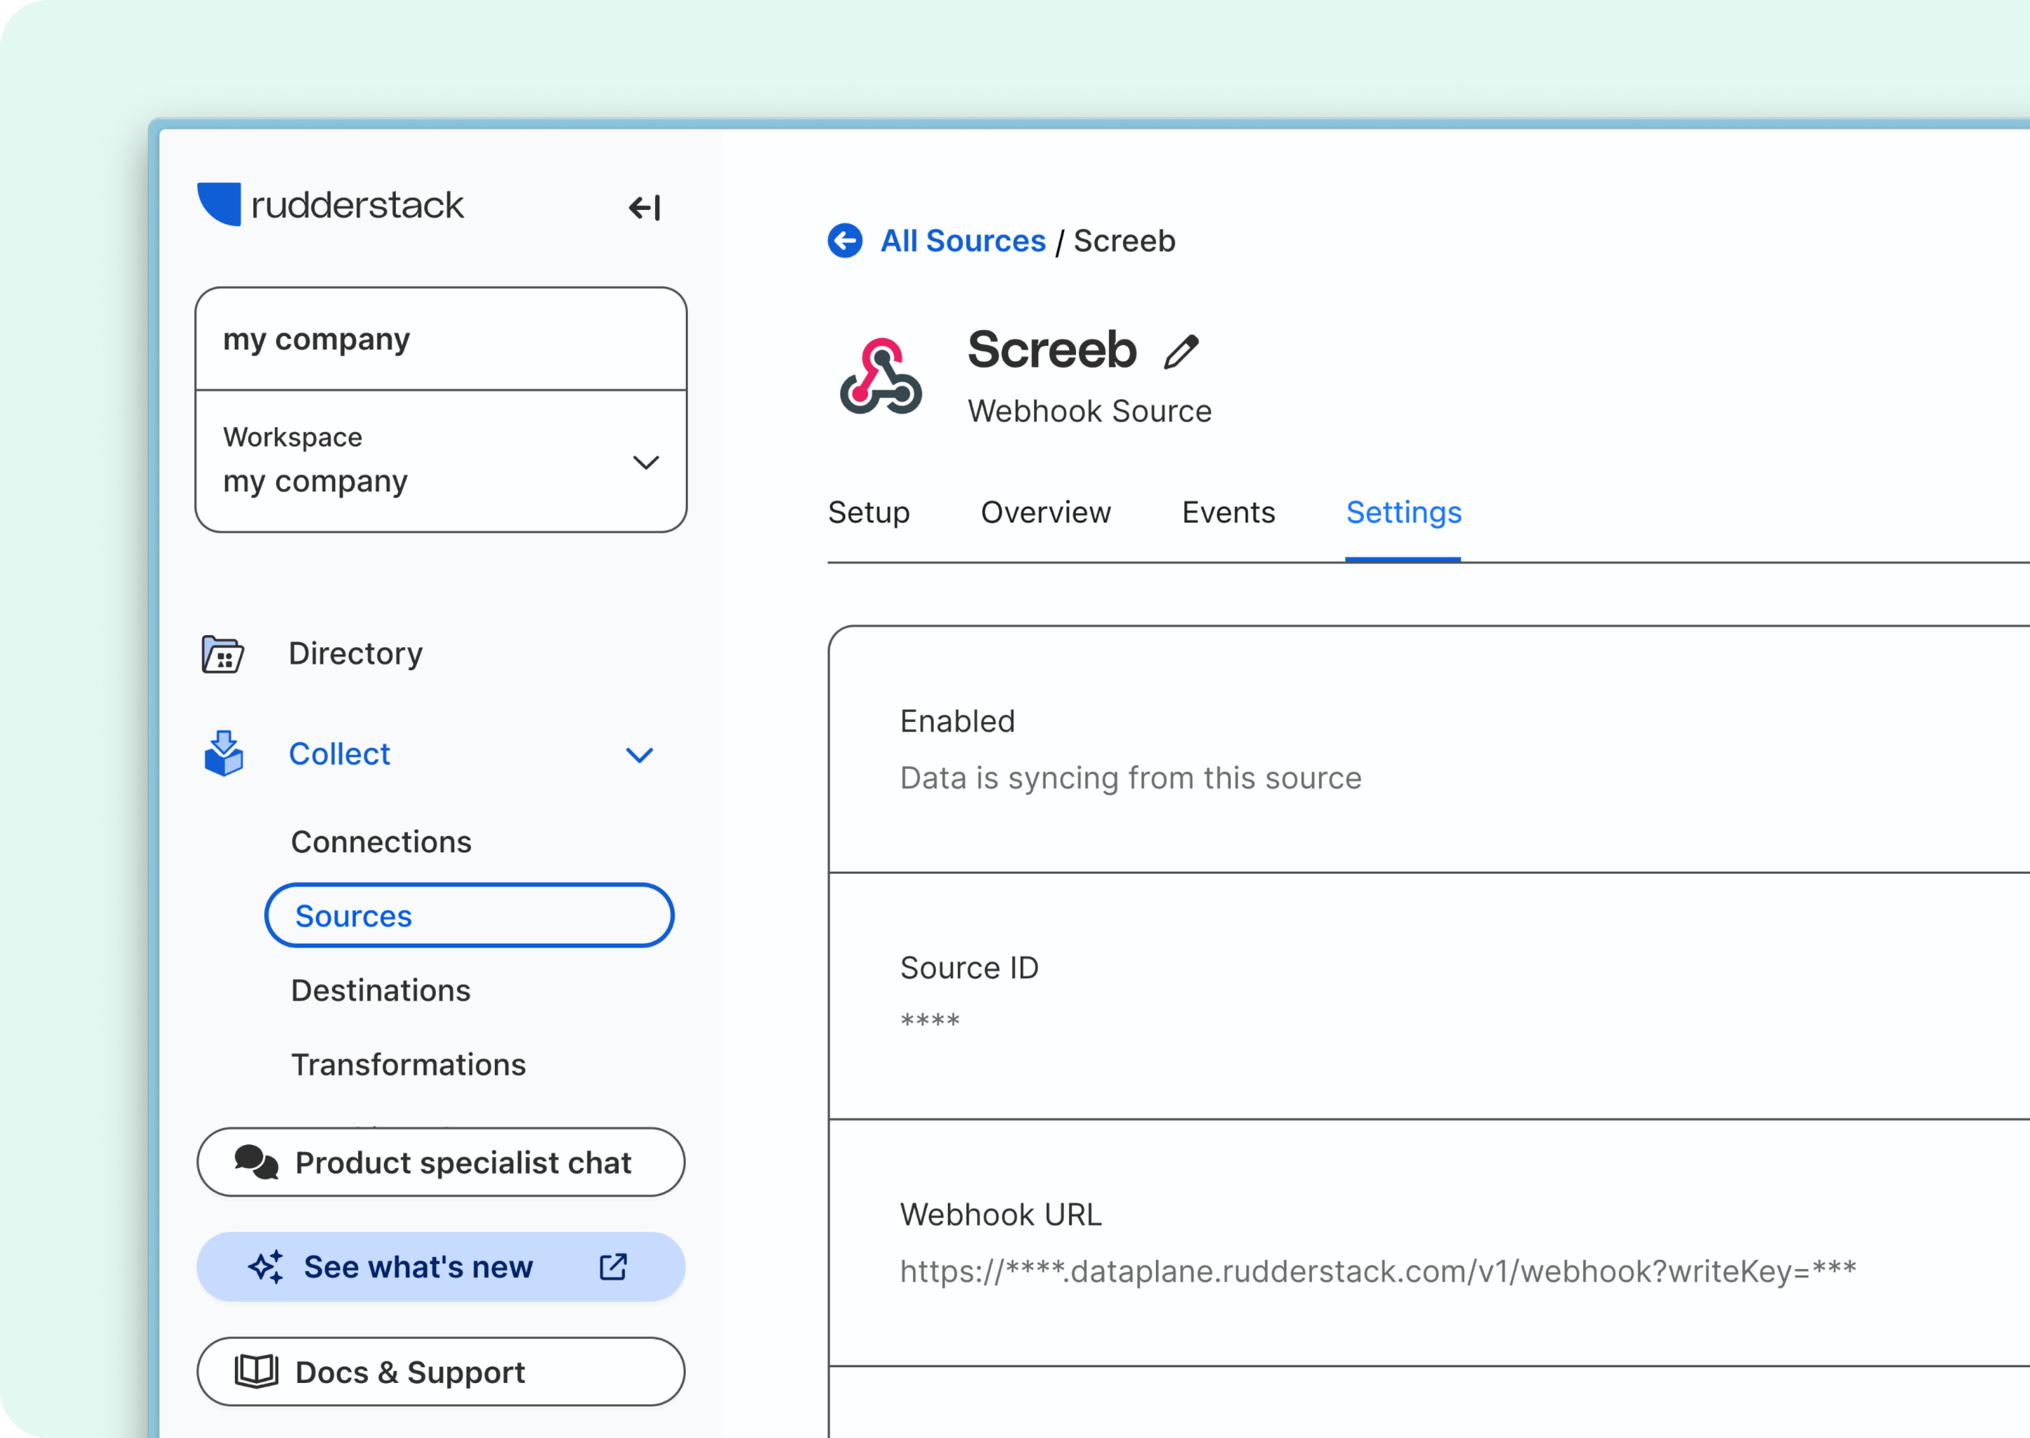Switch to the Setup tab
Image resolution: width=2030 pixels, height=1438 pixels.
[x=869, y=512]
